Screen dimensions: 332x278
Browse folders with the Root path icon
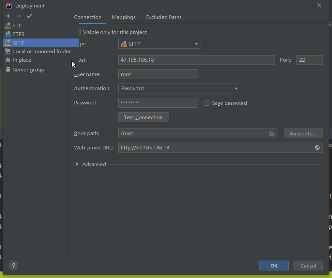272,133
